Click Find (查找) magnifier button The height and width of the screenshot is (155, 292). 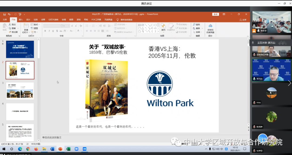click(x=197, y=25)
